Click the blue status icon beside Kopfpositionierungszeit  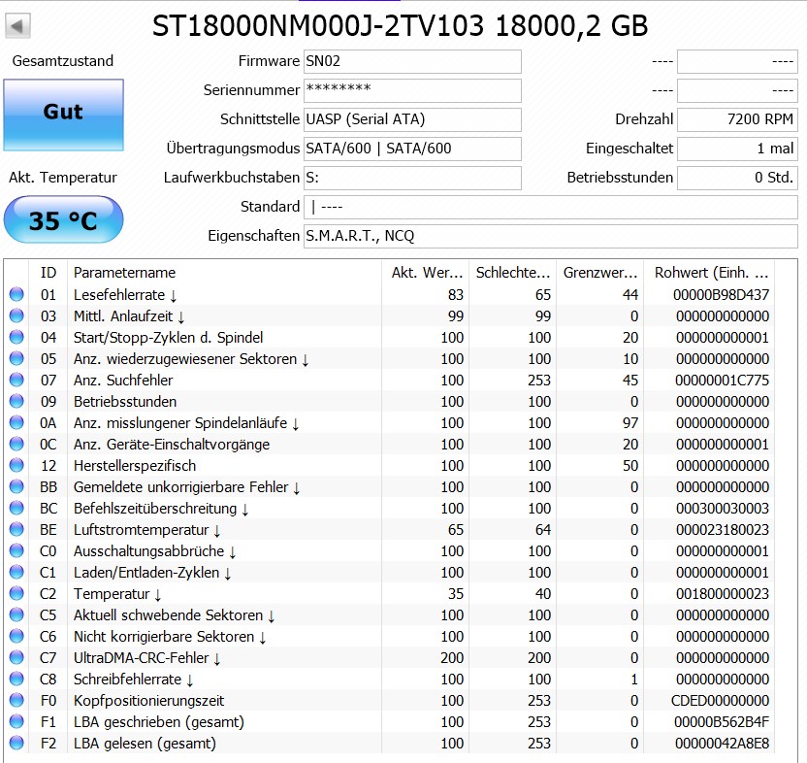[16, 701]
